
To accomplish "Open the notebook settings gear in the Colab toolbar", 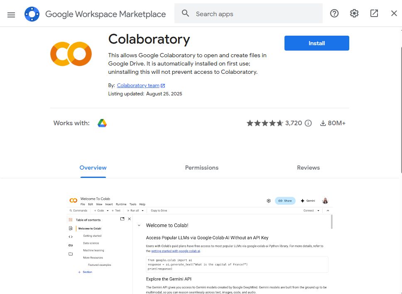I will (x=269, y=201).
